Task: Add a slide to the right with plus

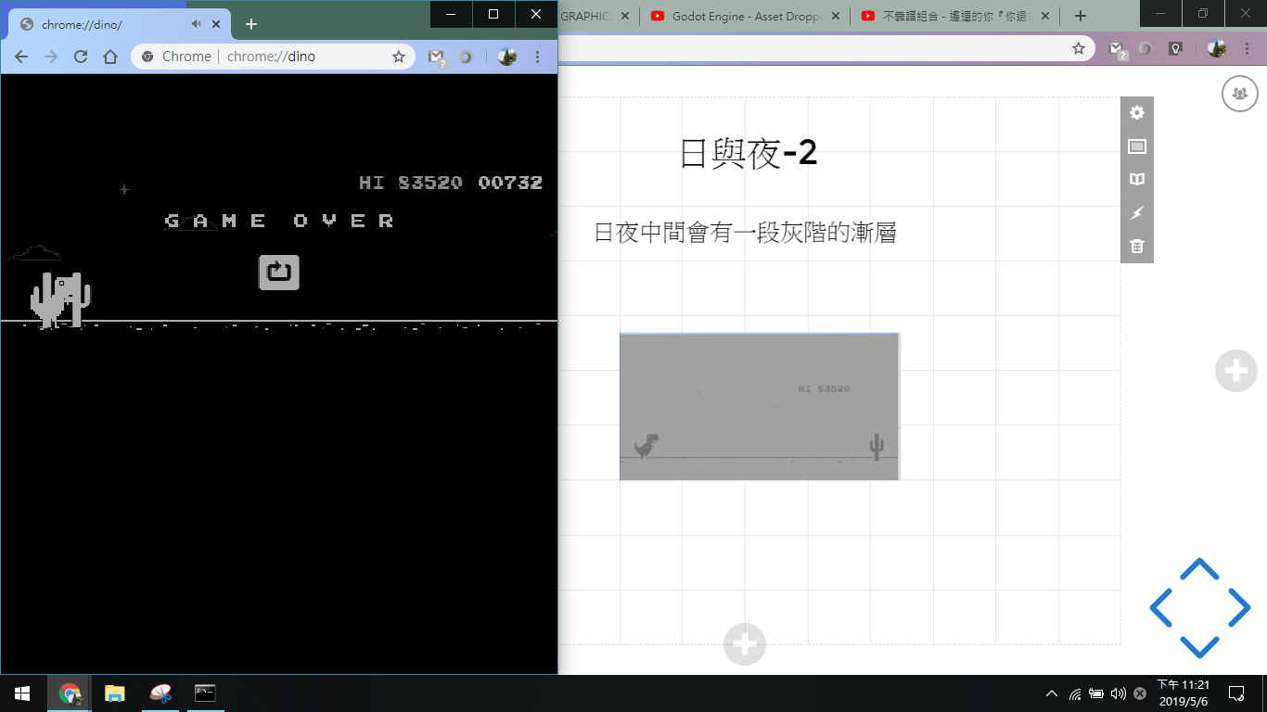Action: [1236, 371]
